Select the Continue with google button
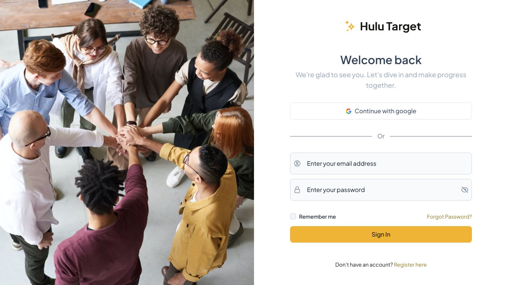Image resolution: width=508 pixels, height=285 pixels. pyautogui.click(x=381, y=111)
